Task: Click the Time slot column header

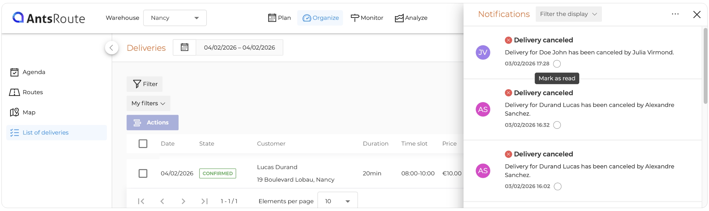Action: pyautogui.click(x=414, y=144)
